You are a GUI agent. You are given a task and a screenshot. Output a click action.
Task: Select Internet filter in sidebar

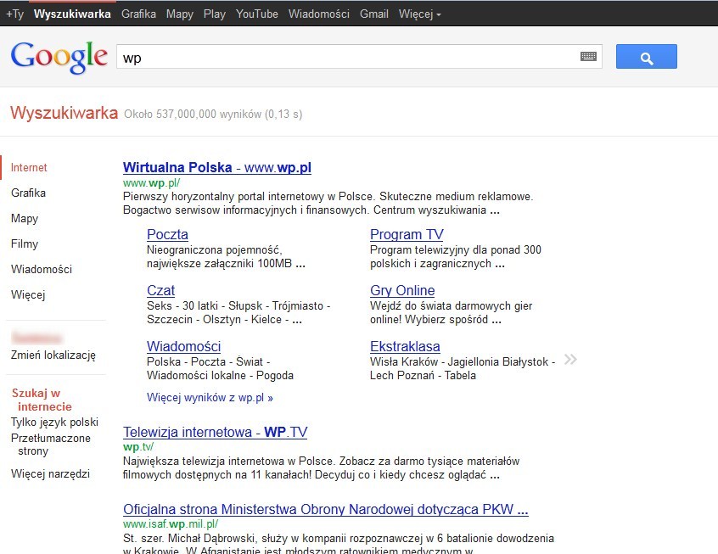[x=29, y=168]
